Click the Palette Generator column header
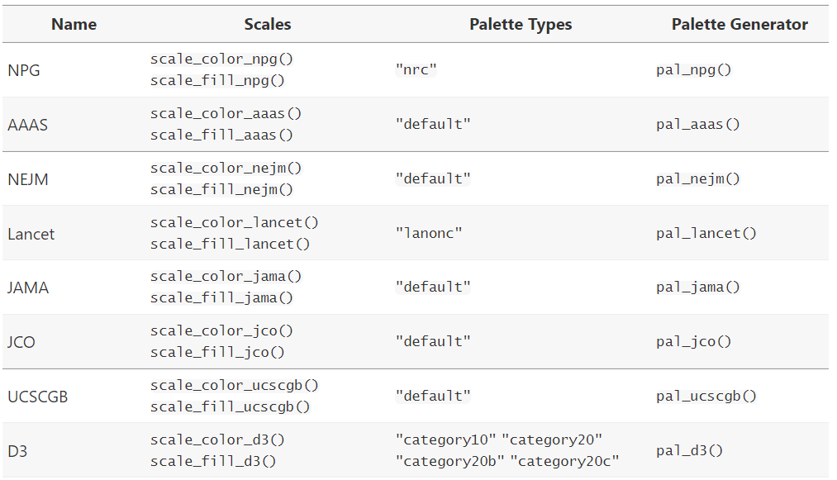This screenshot has width=837, height=480. tap(740, 25)
